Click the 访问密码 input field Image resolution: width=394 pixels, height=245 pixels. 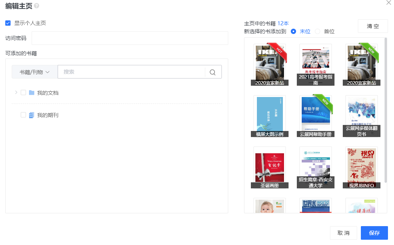(x=130, y=38)
